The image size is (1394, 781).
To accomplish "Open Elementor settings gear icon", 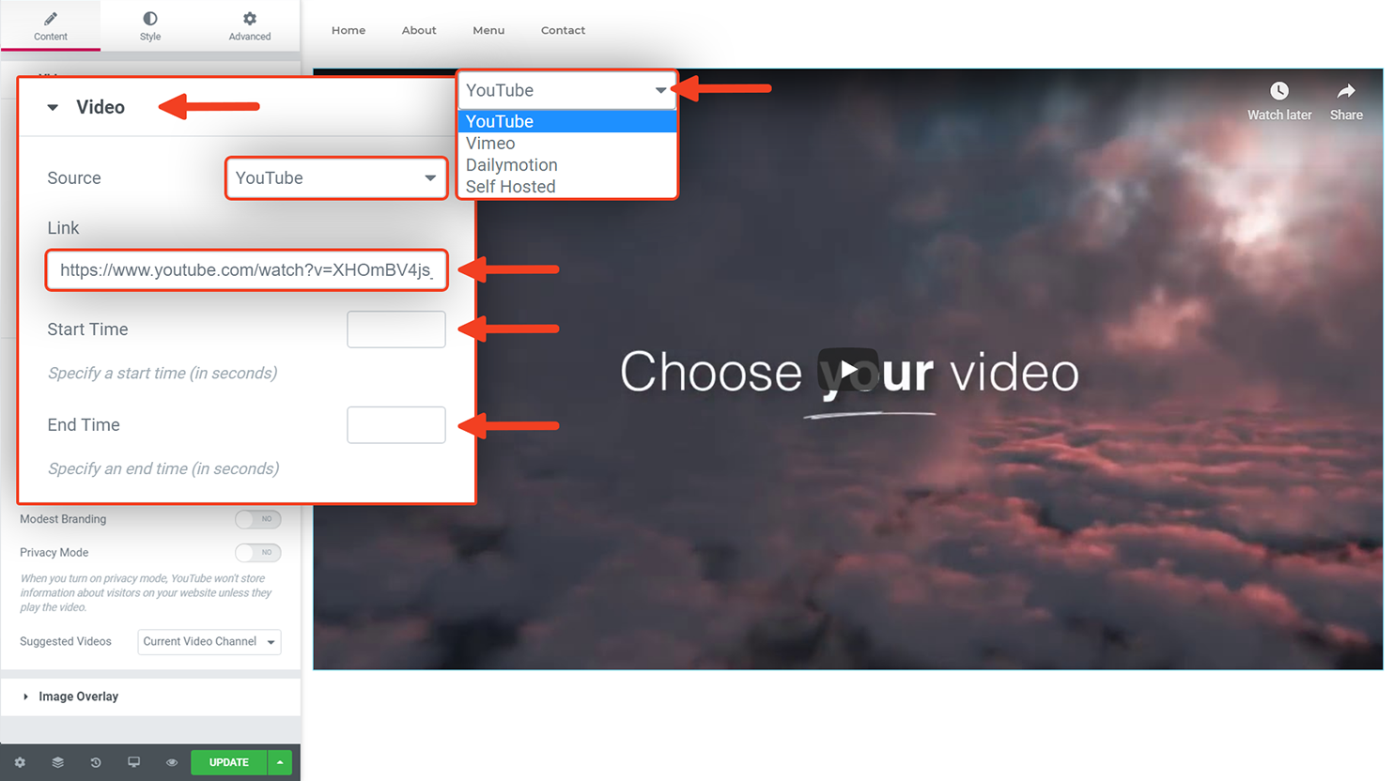I will click(x=20, y=762).
